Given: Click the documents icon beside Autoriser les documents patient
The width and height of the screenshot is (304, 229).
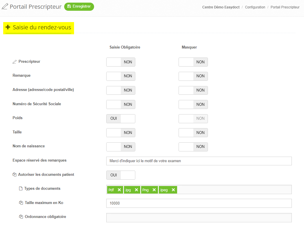Looking at the screenshot, I should click(15, 175).
